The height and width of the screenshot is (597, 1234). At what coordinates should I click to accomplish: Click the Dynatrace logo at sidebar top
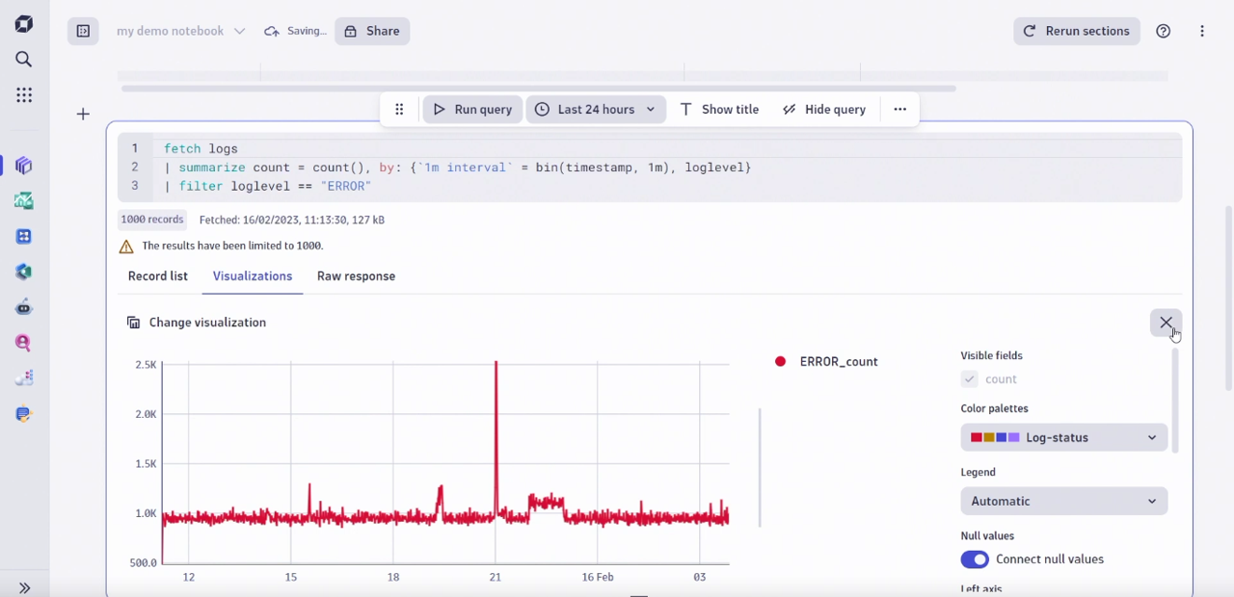point(23,23)
